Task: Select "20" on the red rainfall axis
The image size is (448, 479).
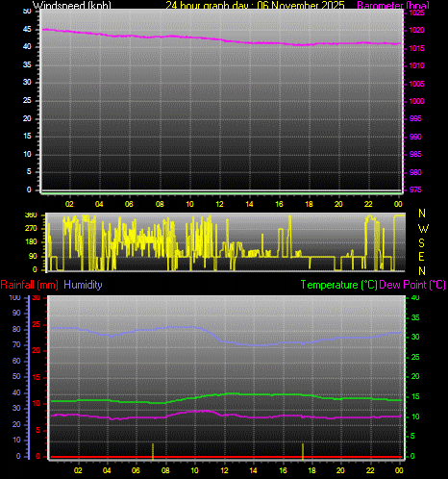Action: (x=37, y=351)
